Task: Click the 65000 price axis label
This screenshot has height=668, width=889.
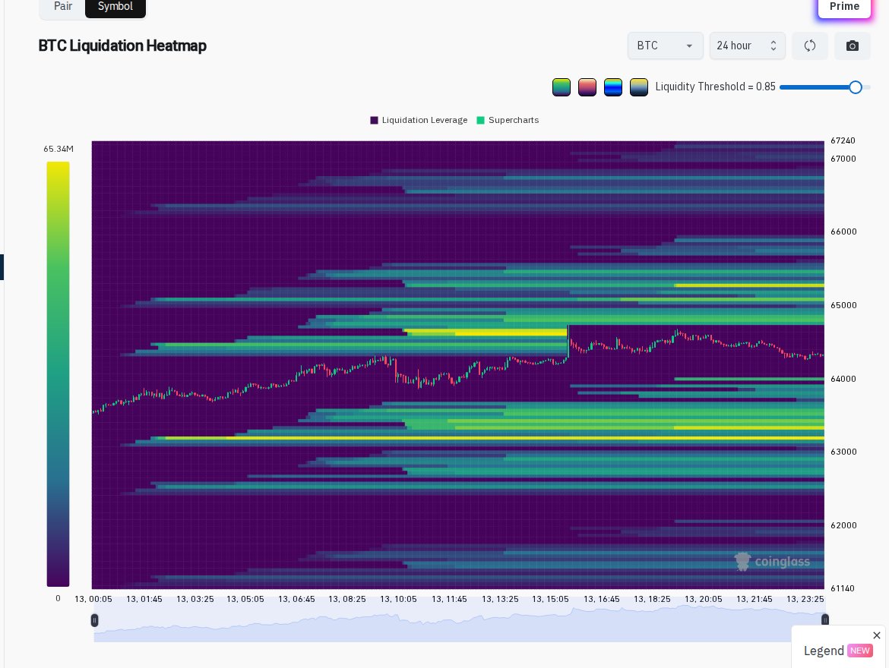Action: tap(843, 305)
